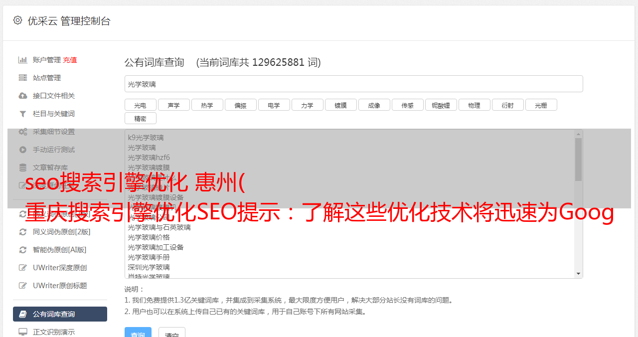638x337 pixels.
Task: Click the monitor icon for 正文识别演示
Action: [x=23, y=332]
